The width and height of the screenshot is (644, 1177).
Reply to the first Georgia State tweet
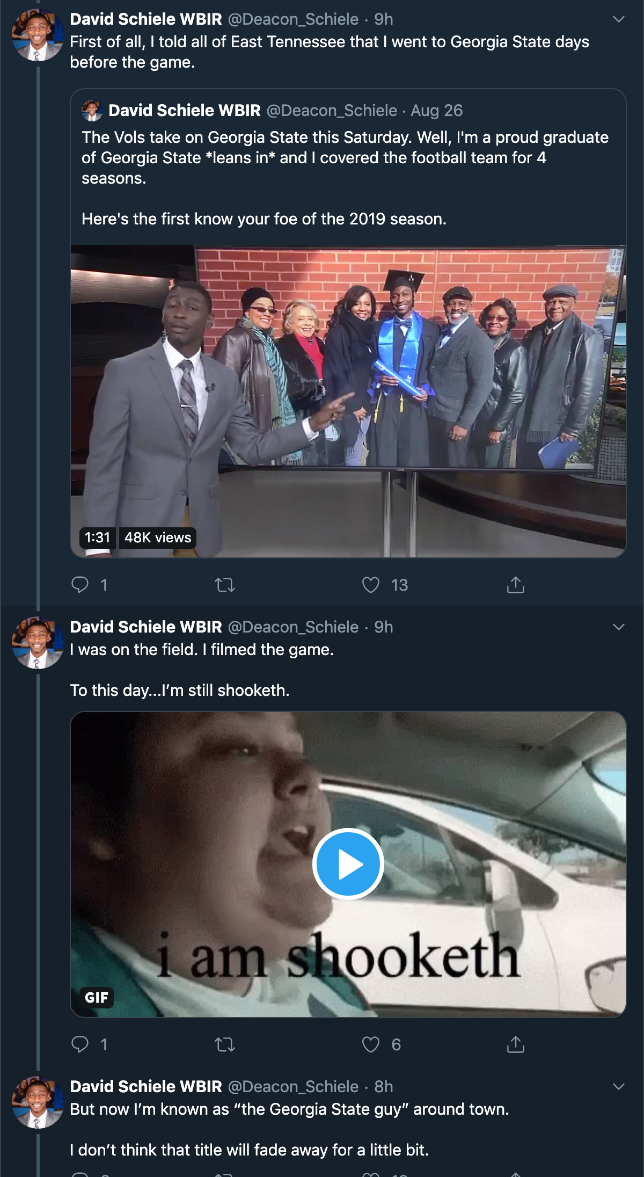coord(80,584)
